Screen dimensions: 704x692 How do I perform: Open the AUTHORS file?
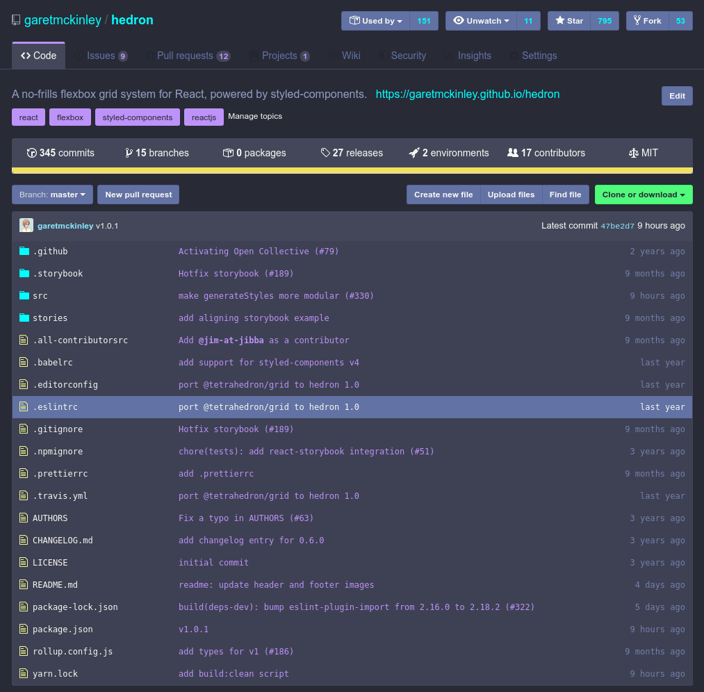coord(50,518)
